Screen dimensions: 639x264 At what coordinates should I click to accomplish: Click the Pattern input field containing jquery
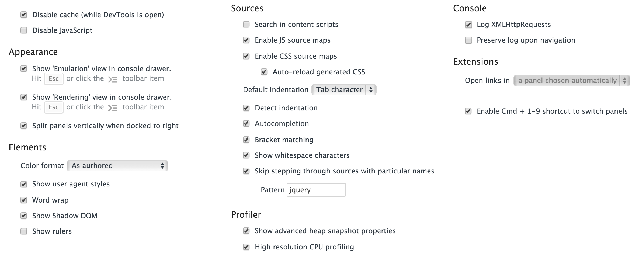316,190
